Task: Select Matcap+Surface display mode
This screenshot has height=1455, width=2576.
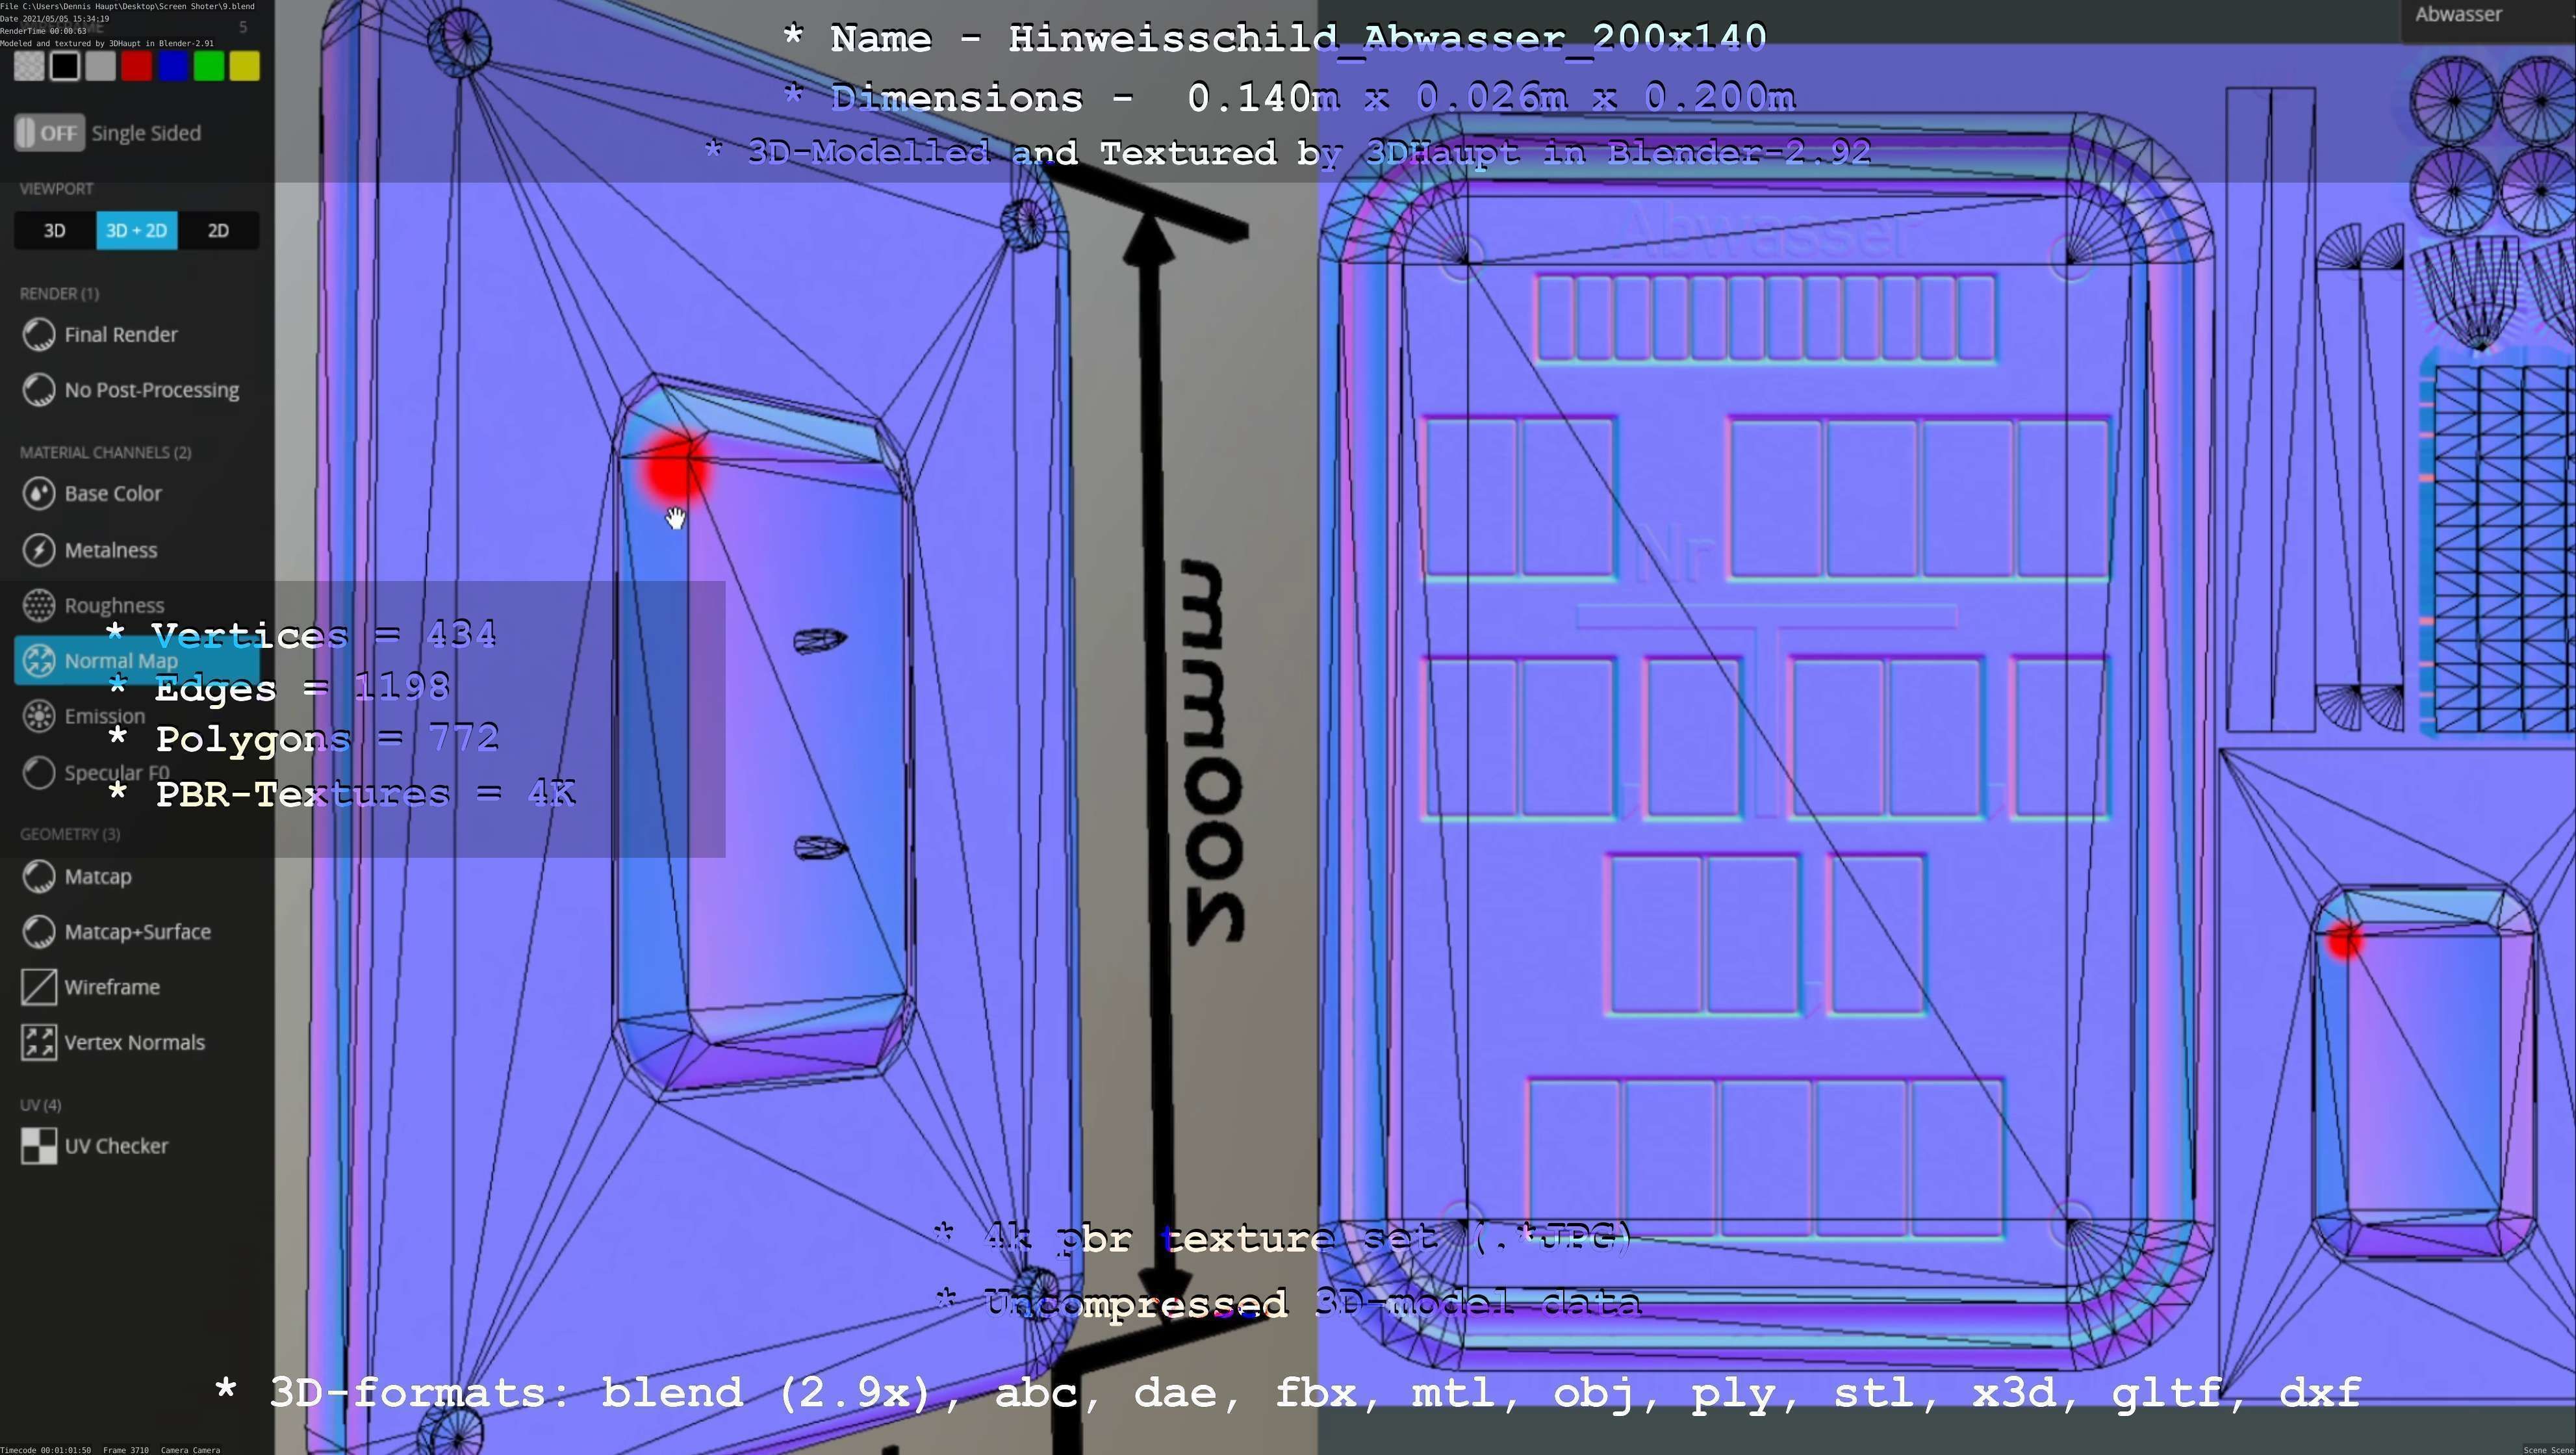Action: [x=137, y=932]
